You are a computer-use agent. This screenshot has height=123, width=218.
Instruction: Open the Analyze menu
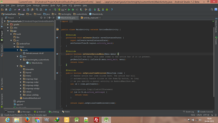[36, 5]
